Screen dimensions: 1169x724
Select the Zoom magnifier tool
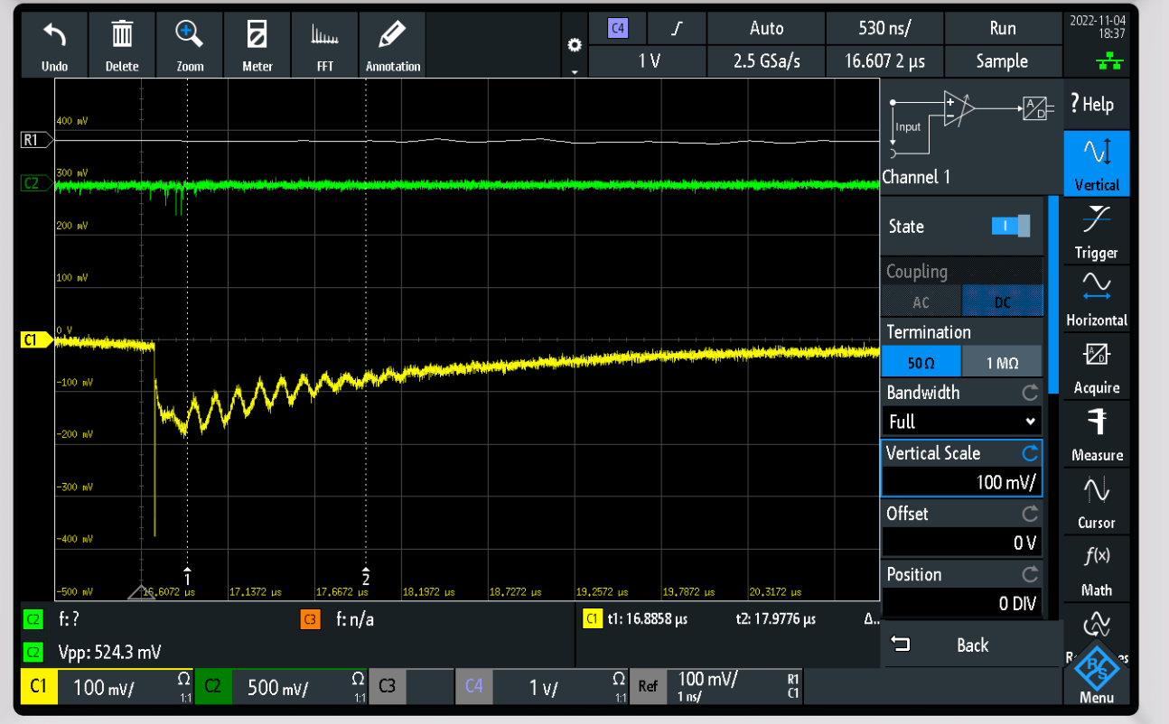point(190,45)
